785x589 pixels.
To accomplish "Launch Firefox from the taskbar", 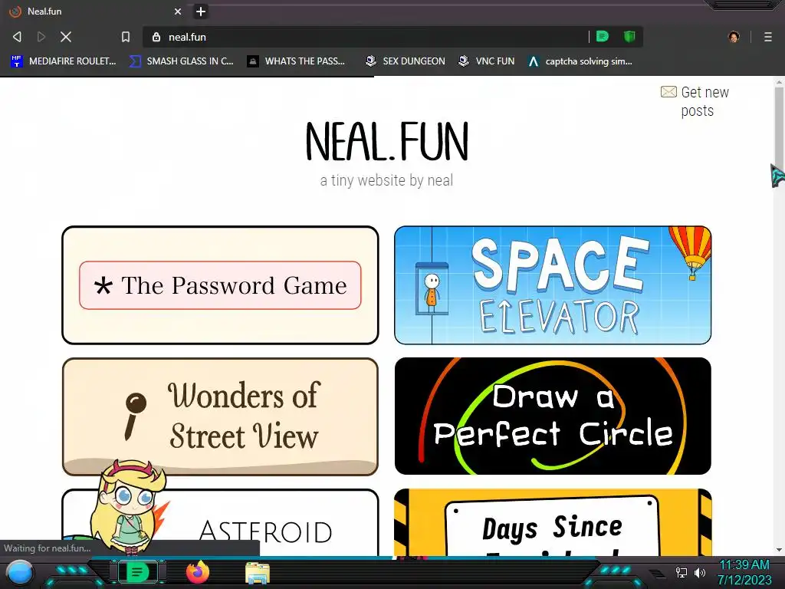I will coord(197,572).
